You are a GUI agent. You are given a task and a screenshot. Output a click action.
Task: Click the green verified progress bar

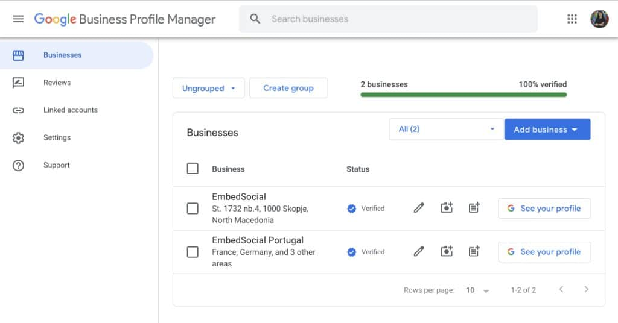coord(463,95)
